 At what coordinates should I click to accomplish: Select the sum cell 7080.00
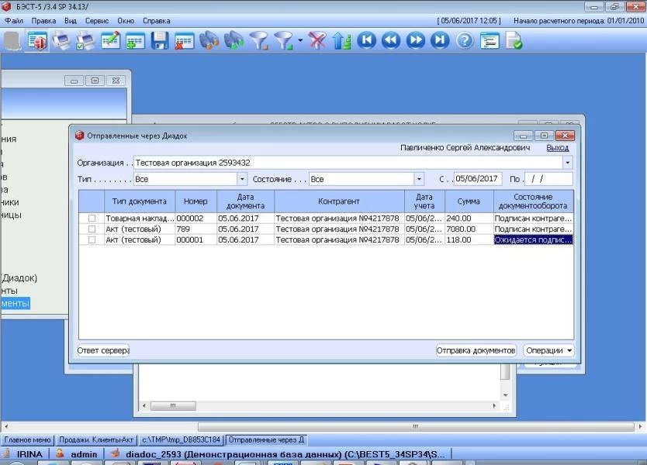469,229
